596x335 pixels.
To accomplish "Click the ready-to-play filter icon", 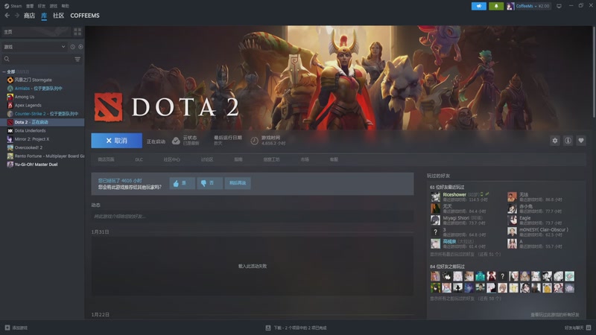I will point(80,47).
